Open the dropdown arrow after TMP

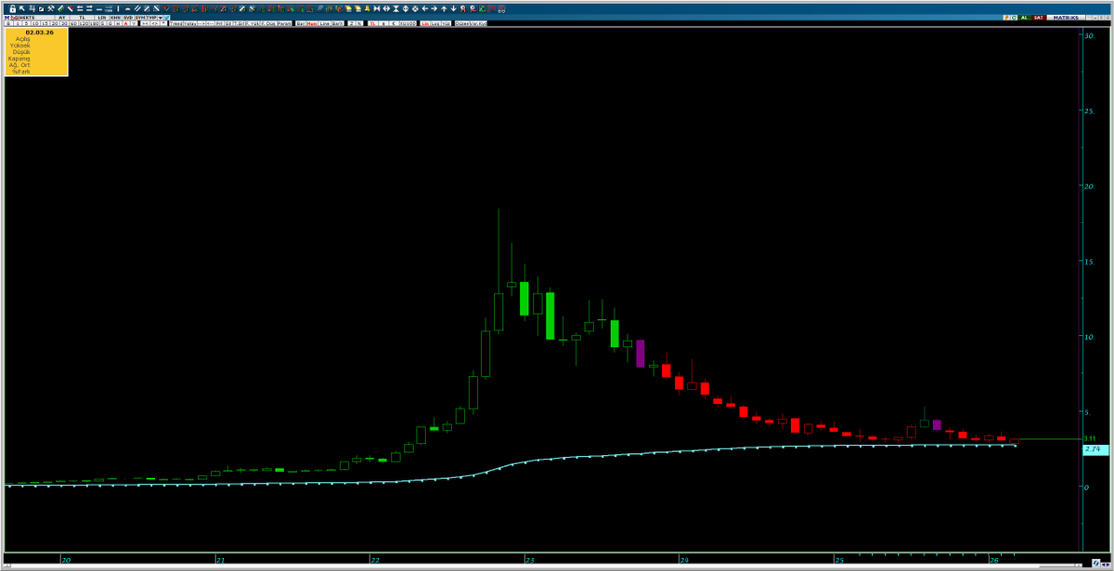tap(160, 18)
